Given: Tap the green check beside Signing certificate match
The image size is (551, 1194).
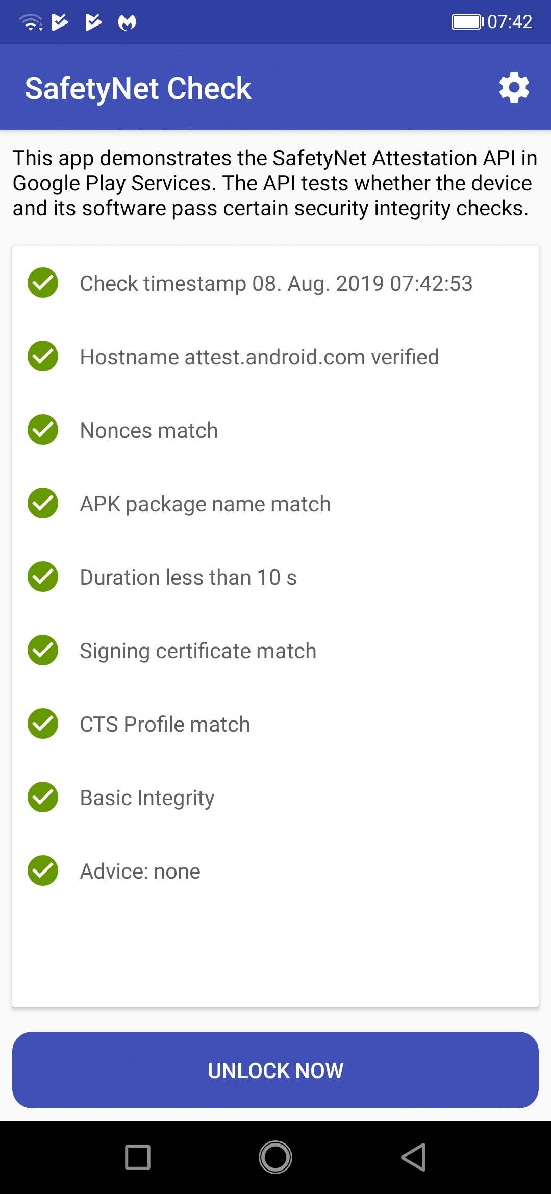Looking at the screenshot, I should (x=43, y=650).
